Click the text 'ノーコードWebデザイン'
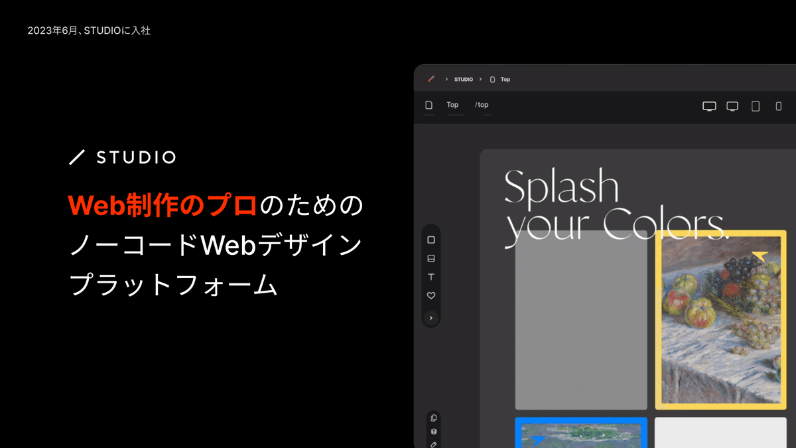 click(216, 246)
